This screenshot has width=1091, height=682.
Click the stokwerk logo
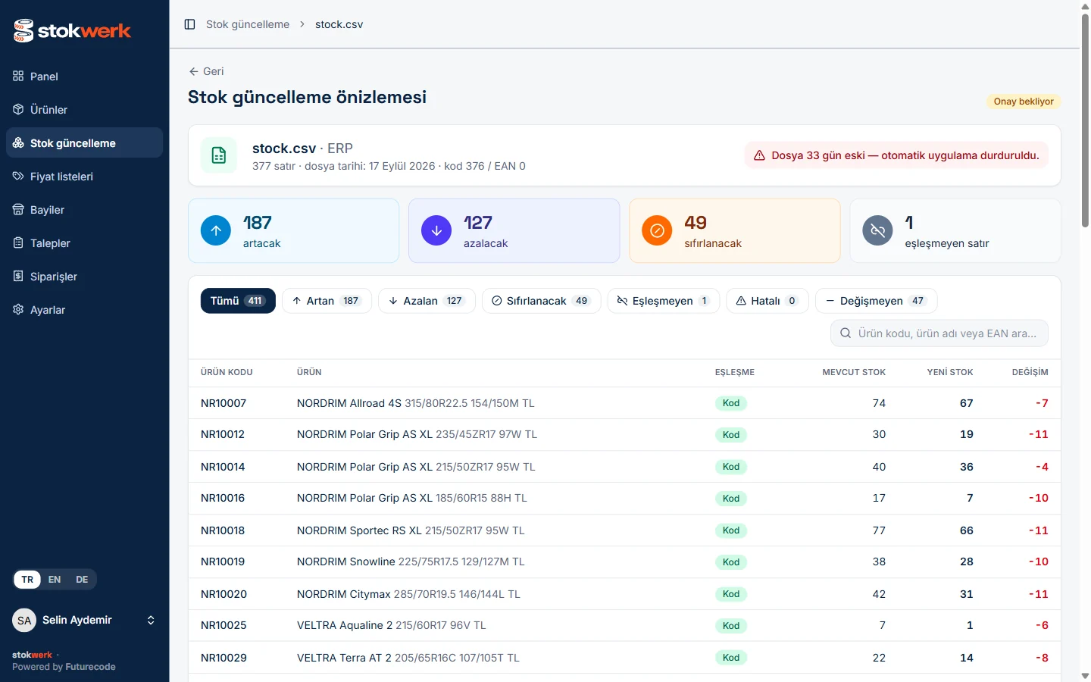tap(72, 30)
